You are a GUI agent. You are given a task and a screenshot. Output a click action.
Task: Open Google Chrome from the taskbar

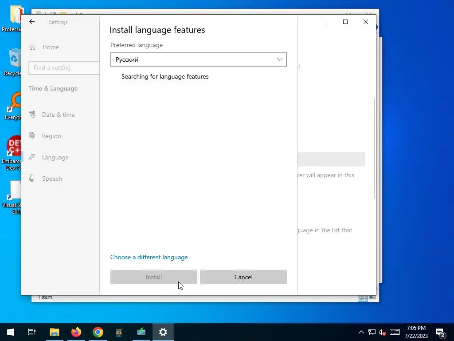pyautogui.click(x=98, y=332)
